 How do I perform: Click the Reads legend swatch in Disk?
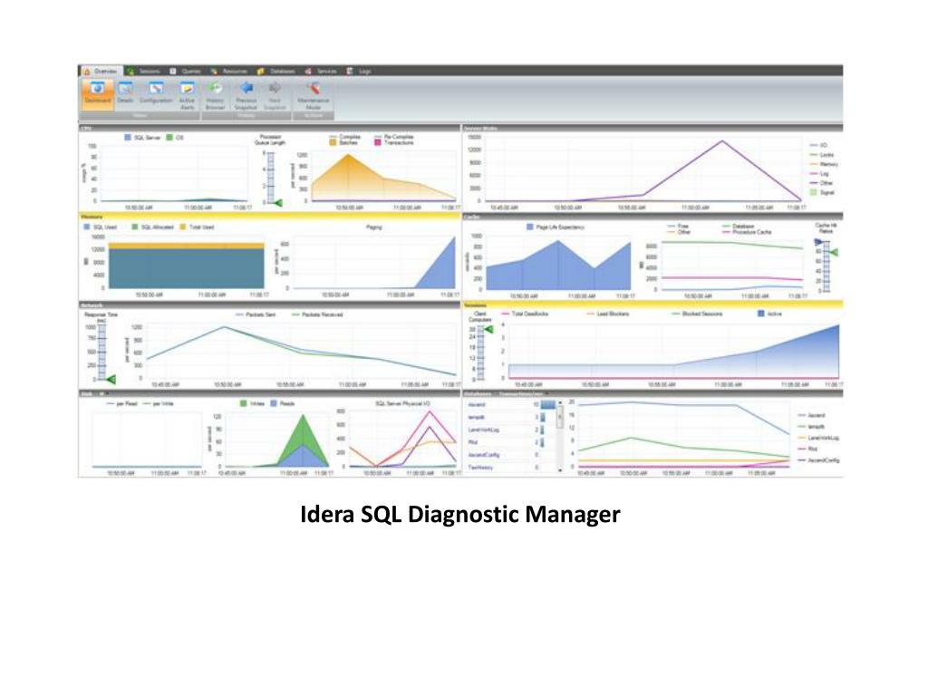point(274,403)
